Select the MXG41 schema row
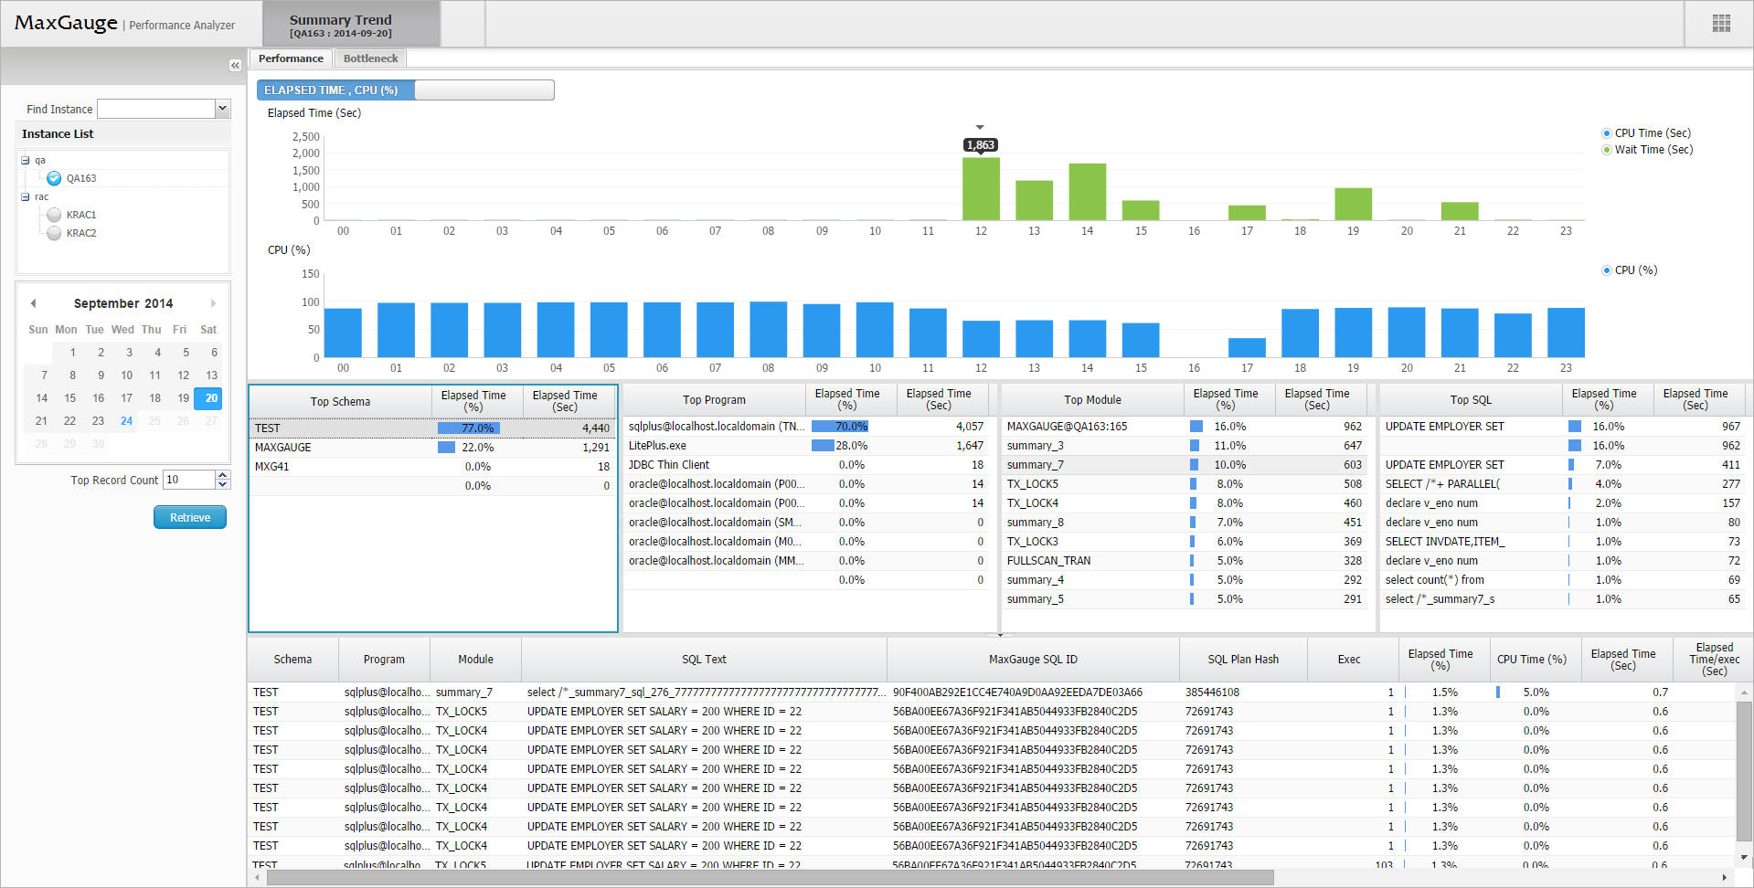Image resolution: width=1754 pixels, height=888 pixels. coord(432,466)
